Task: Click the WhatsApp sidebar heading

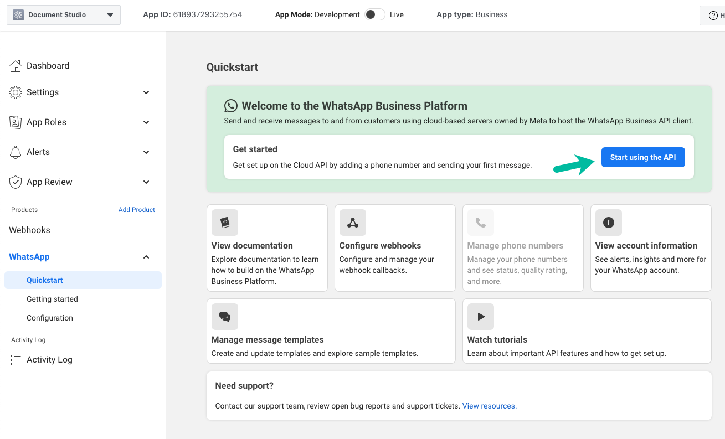Action: pos(29,257)
